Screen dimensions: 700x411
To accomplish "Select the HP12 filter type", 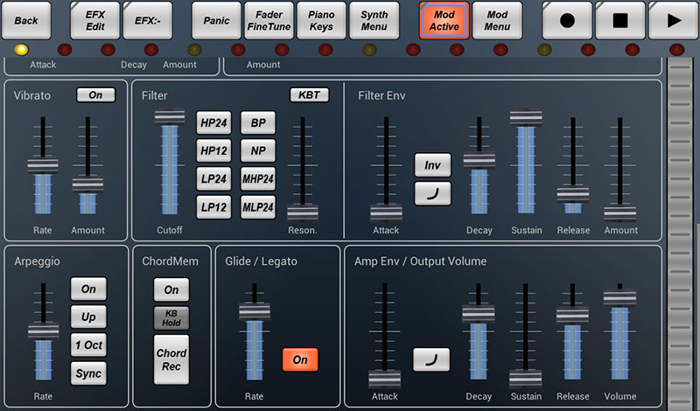I will click(213, 150).
